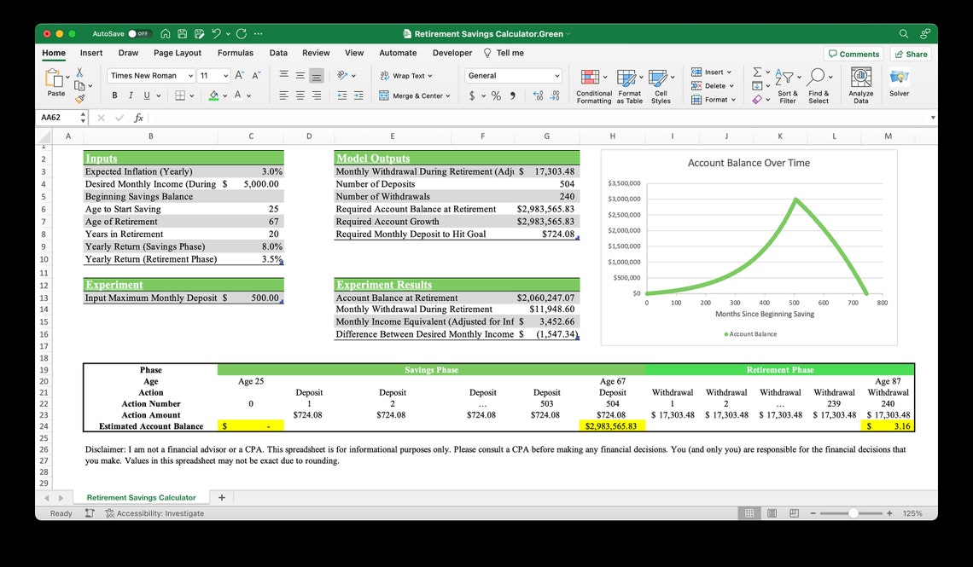The image size is (973, 567).
Task: Expand the formula bar chevron
Action: click(932, 117)
